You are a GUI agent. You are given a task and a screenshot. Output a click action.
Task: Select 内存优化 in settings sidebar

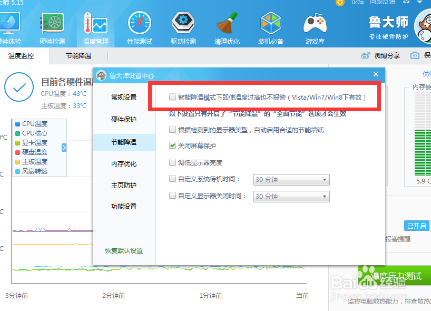(x=124, y=164)
